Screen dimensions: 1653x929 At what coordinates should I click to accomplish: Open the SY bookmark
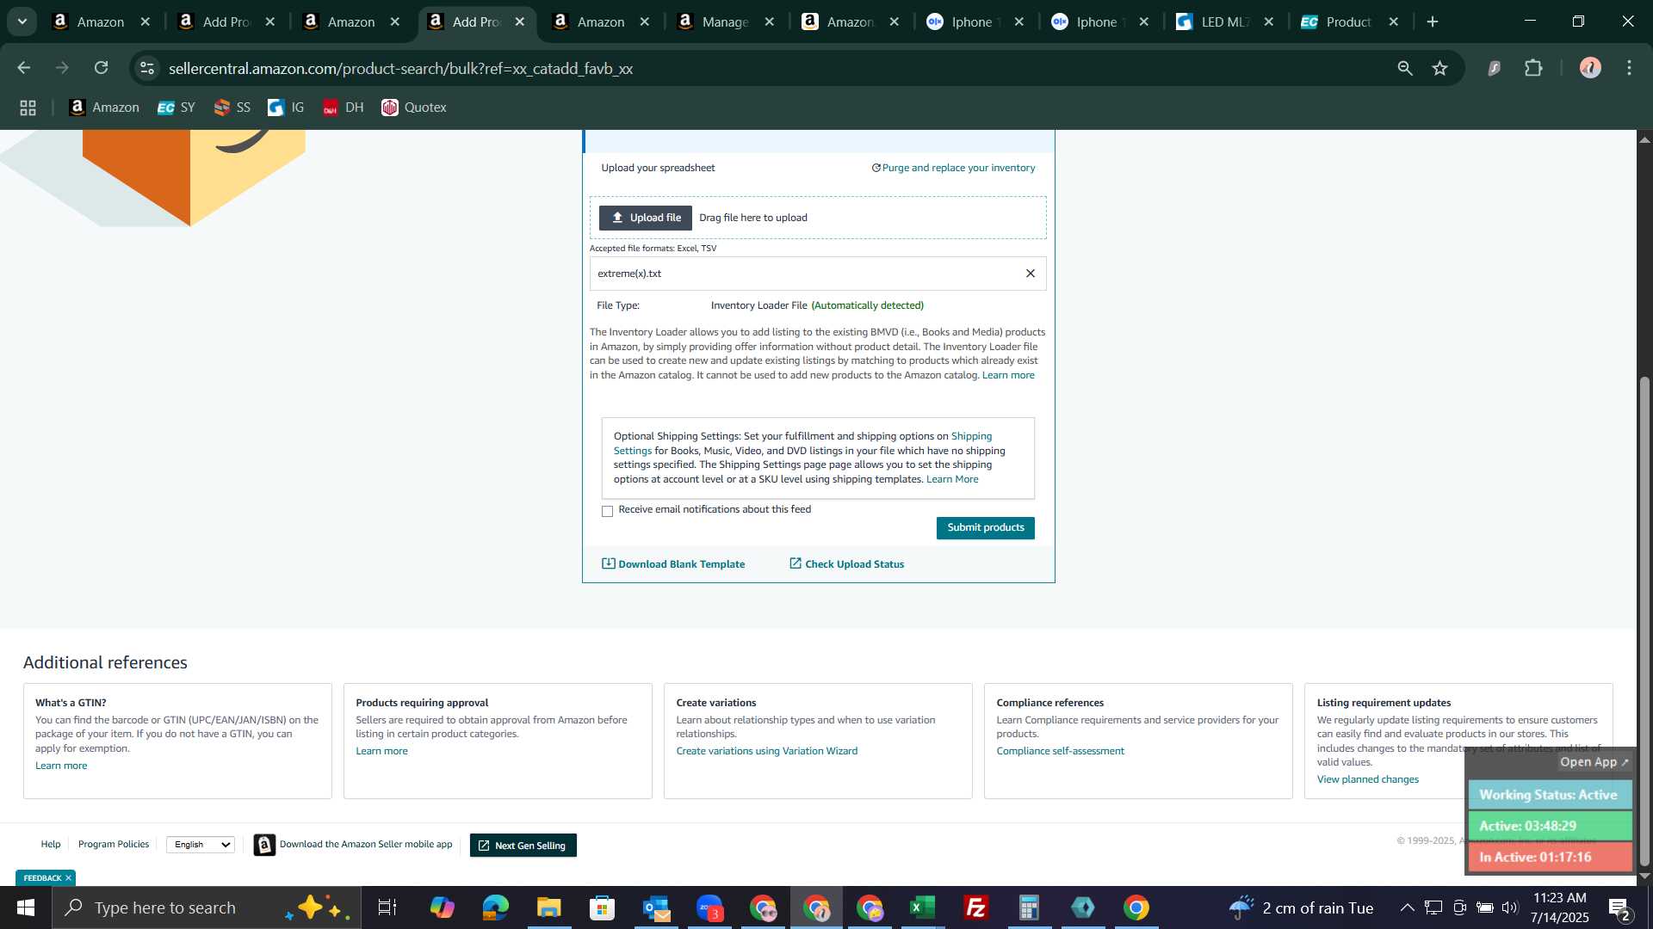[176, 108]
